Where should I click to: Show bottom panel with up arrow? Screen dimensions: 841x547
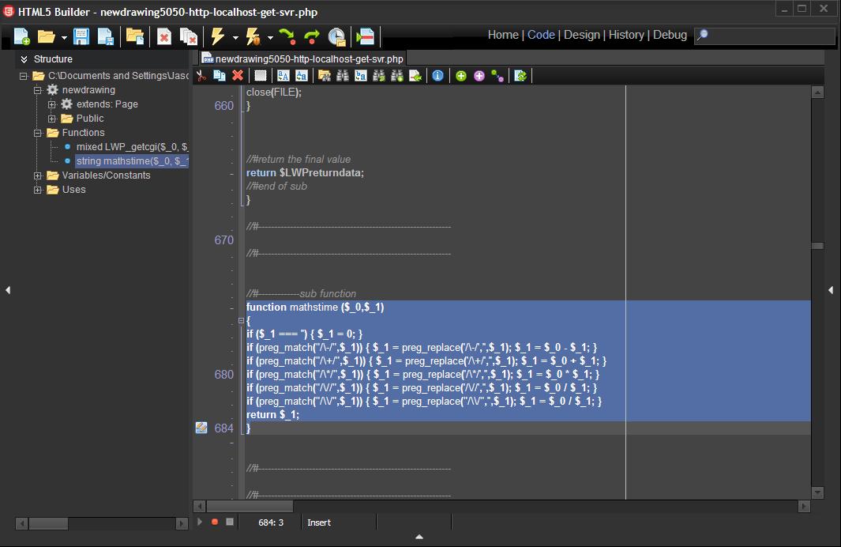[x=419, y=536]
